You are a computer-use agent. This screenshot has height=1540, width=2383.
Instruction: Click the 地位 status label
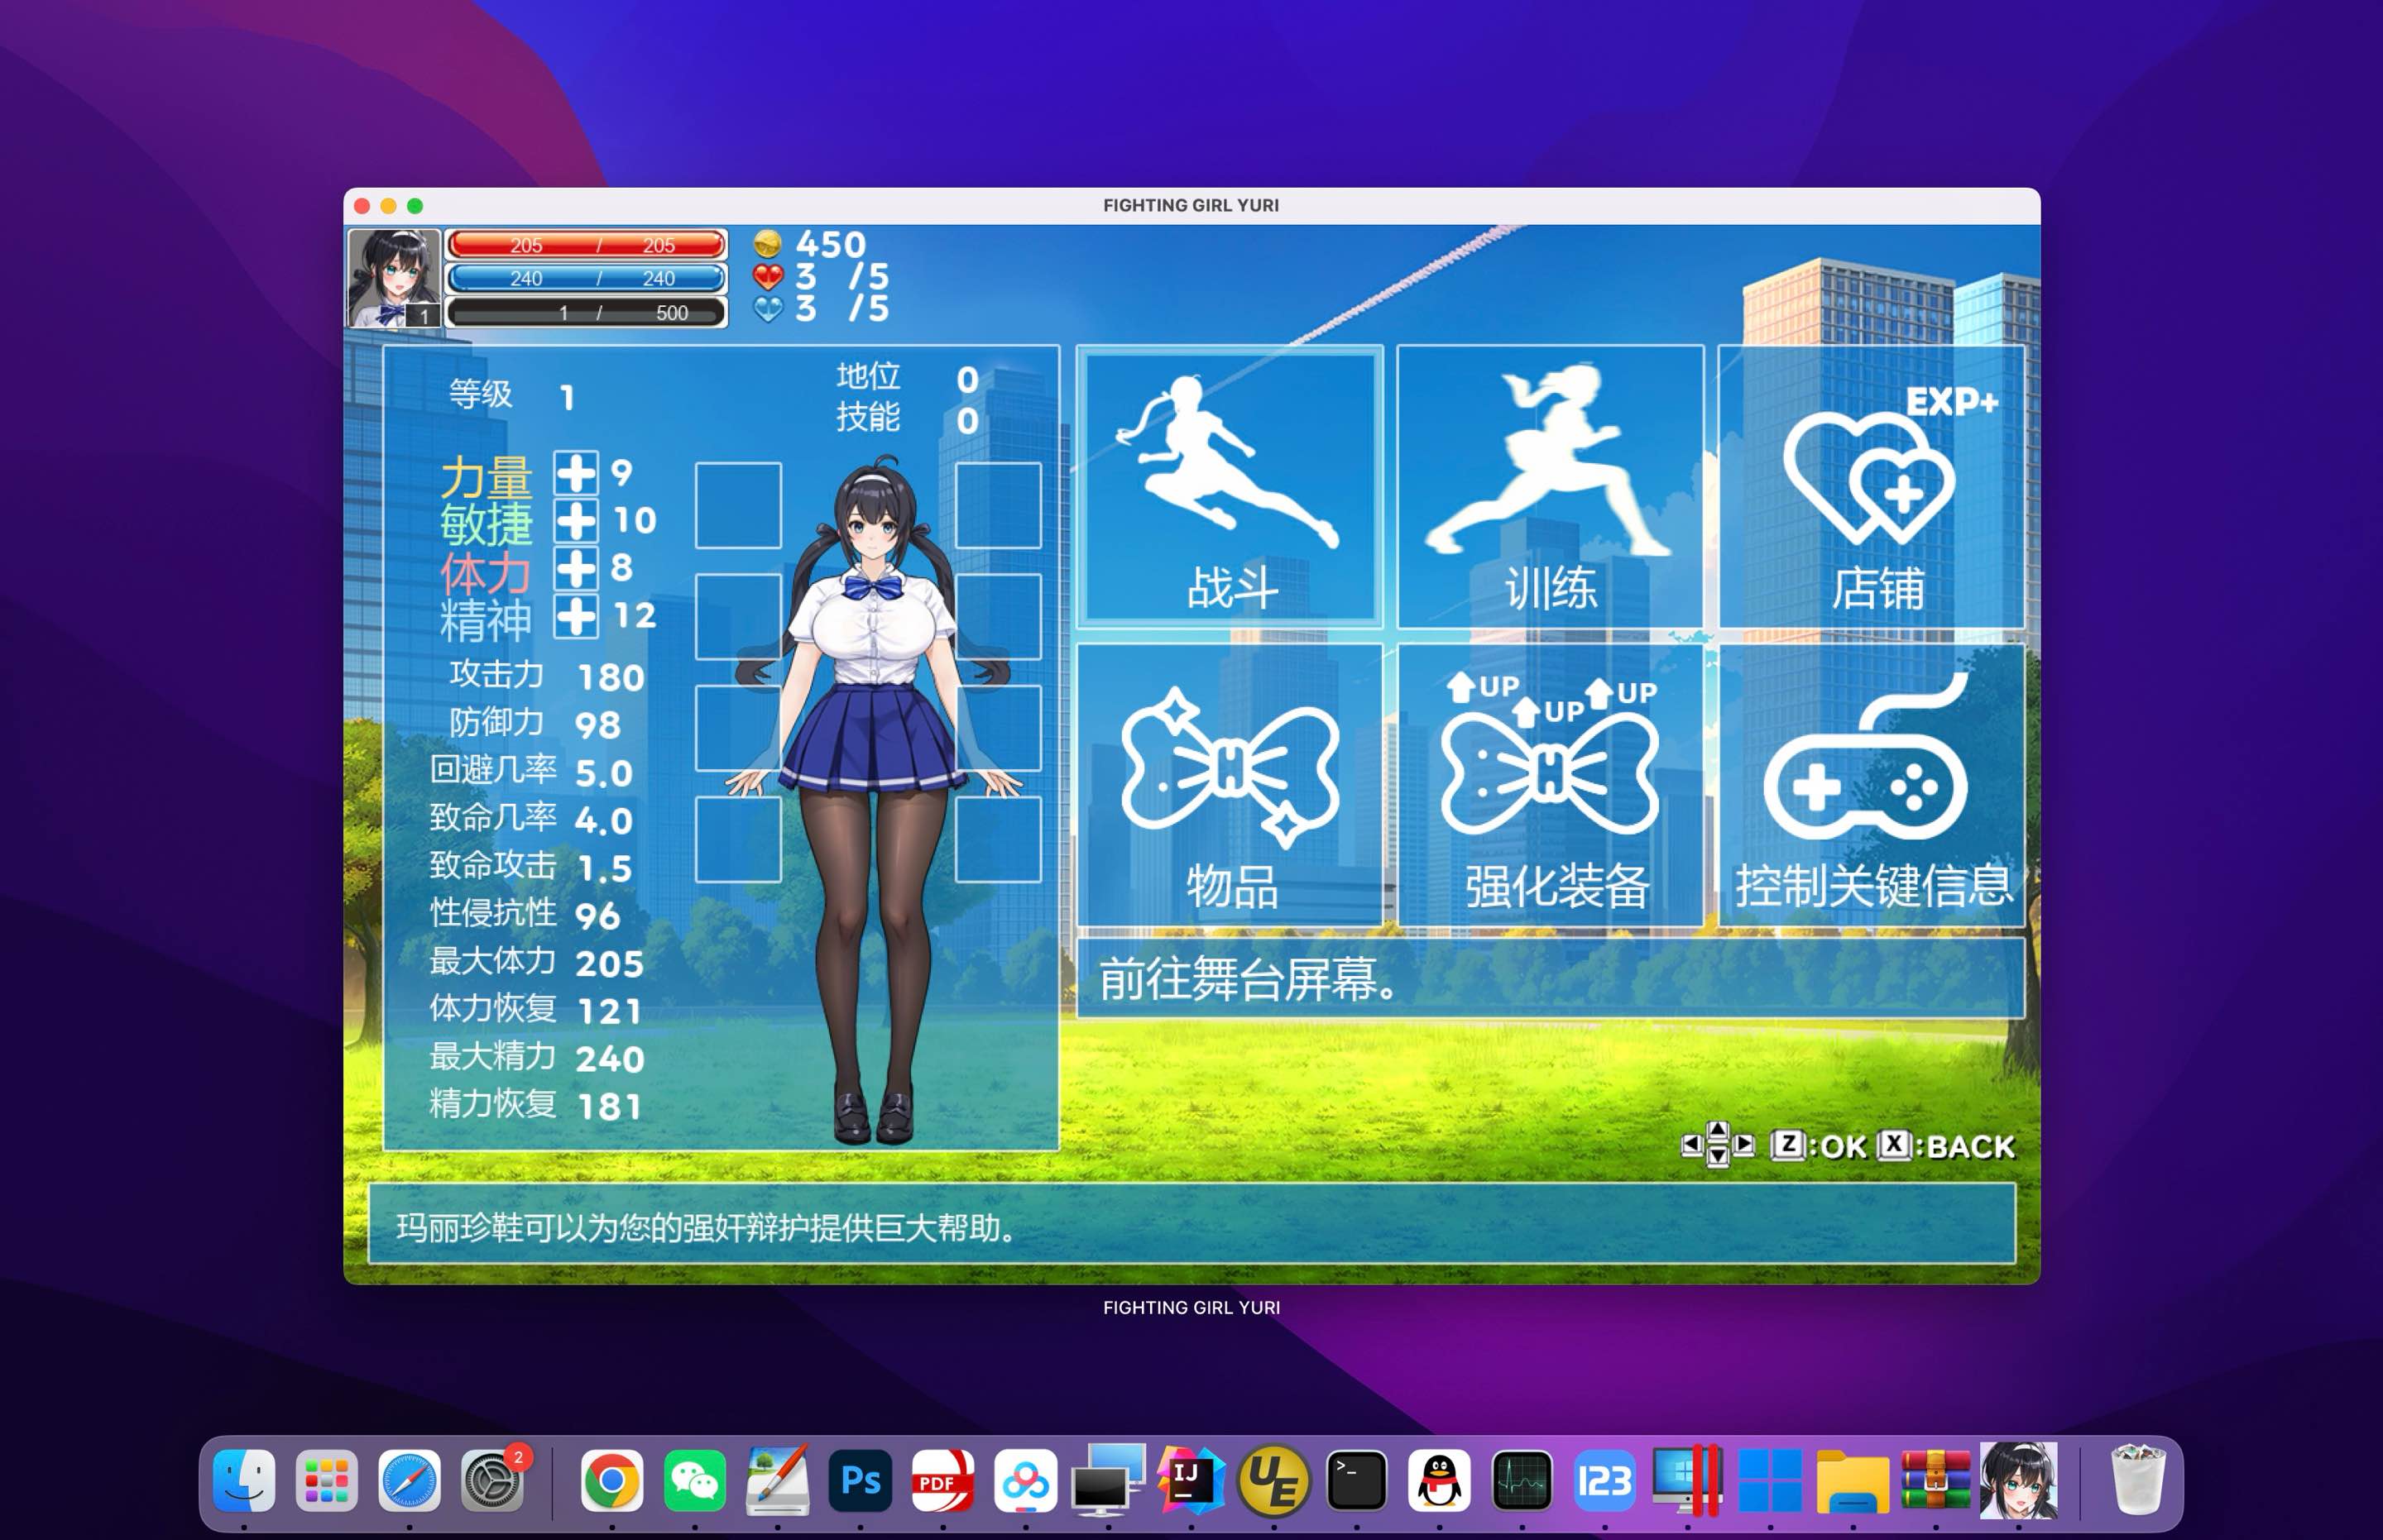point(868,376)
